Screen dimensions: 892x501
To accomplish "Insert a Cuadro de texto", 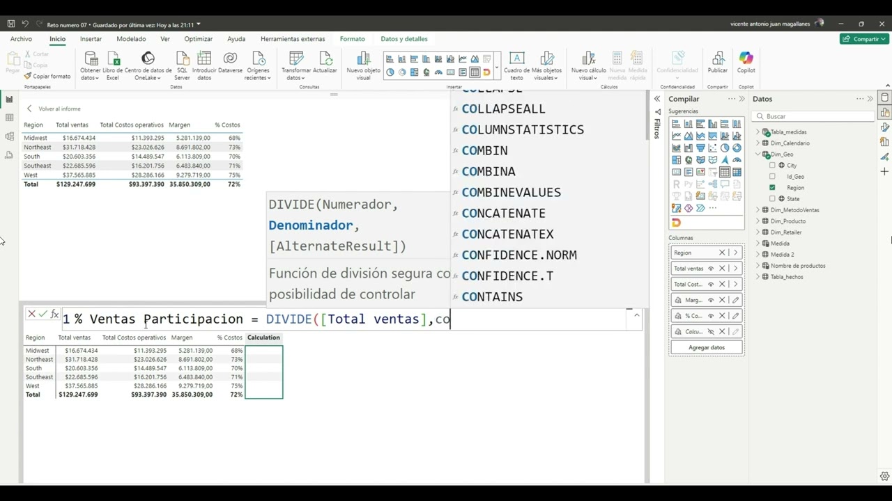I will pos(516,67).
